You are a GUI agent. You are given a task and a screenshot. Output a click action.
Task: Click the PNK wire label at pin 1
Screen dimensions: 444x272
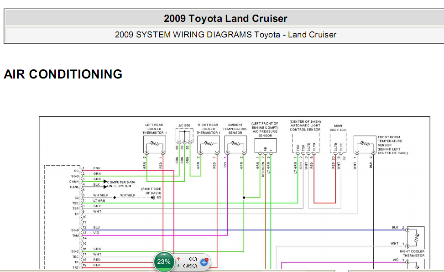[x=97, y=168]
